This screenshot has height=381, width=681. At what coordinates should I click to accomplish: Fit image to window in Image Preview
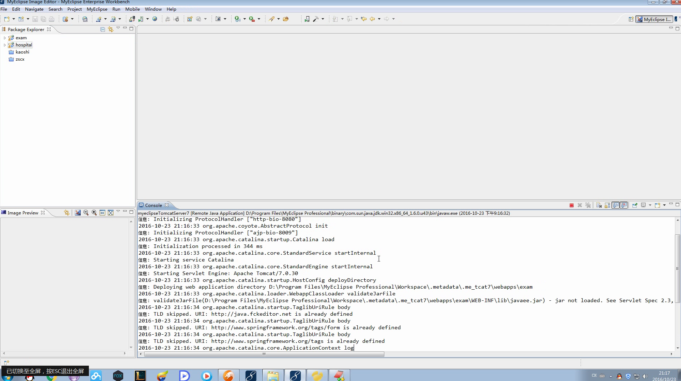point(111,213)
